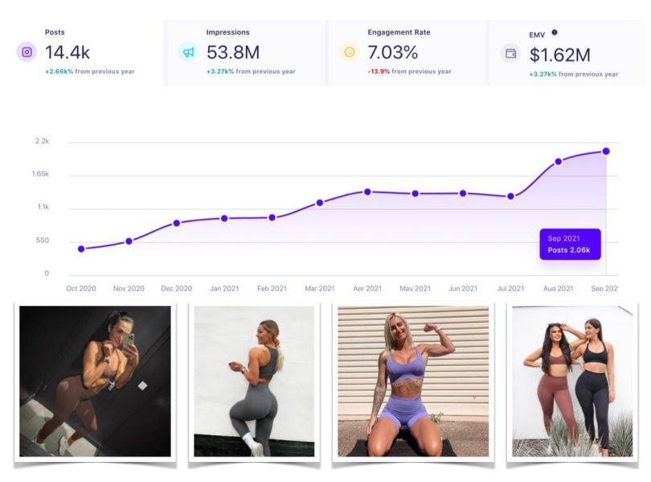Image resolution: width=651 pixels, height=482 pixels.
Task: Click the Apr 2021 data point
Action: coord(367,192)
